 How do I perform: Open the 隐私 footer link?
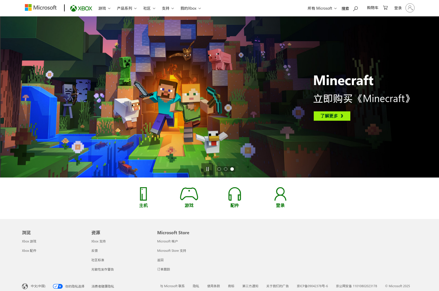point(196,286)
